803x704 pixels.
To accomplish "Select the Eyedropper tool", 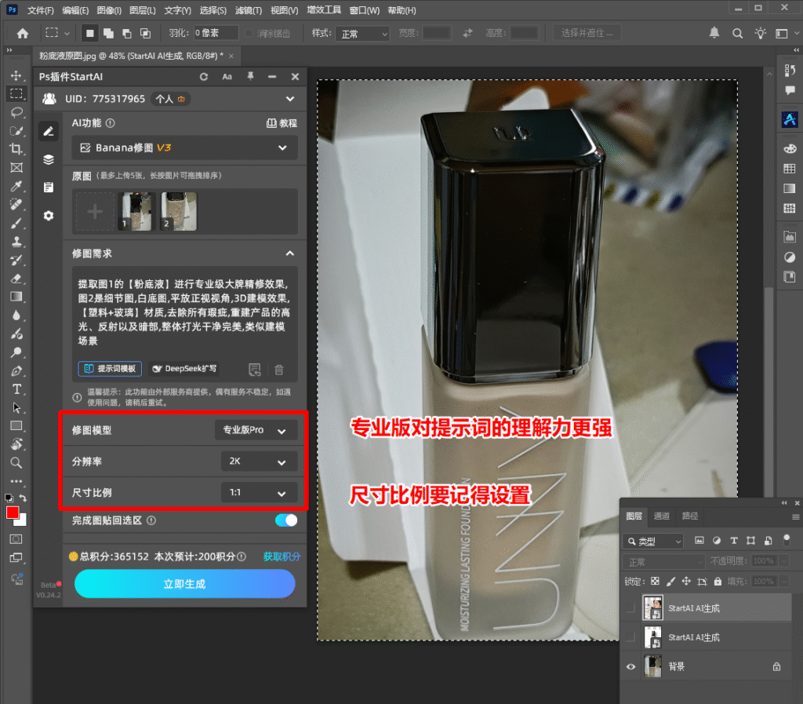I will click(16, 186).
